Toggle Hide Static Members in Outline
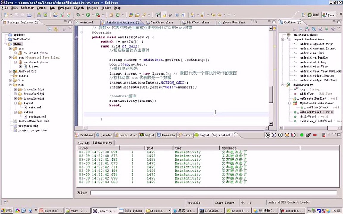Screen dimensions: 343x214 320,29
